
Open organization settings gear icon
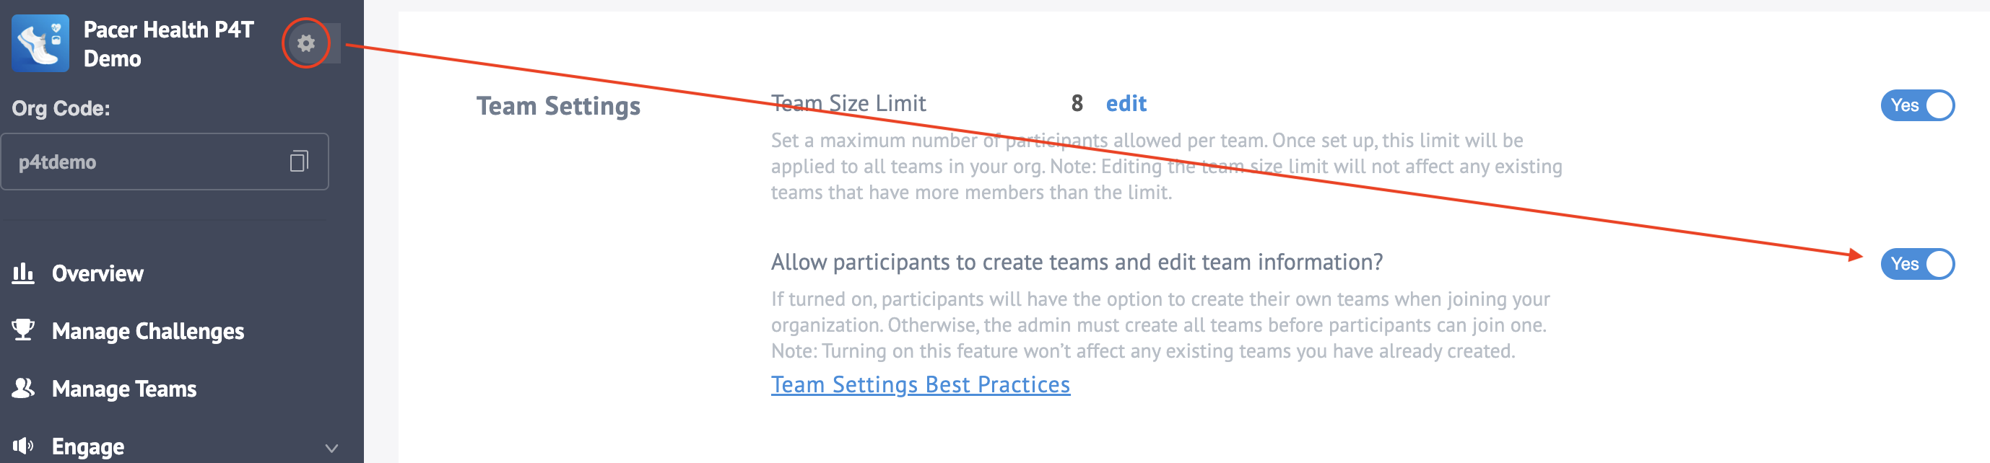coord(306,43)
